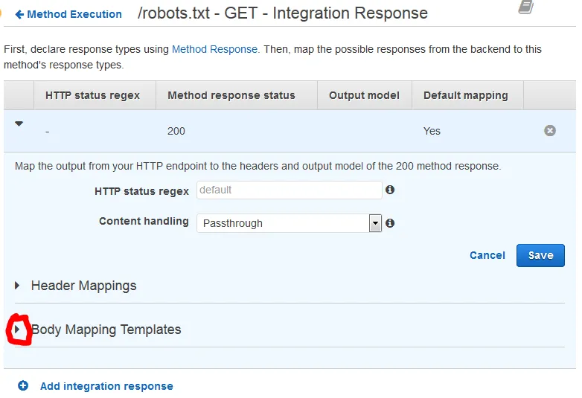Image resolution: width=582 pixels, height=398 pixels.
Task: Click the Method response status column header
Action: pyautogui.click(x=231, y=95)
